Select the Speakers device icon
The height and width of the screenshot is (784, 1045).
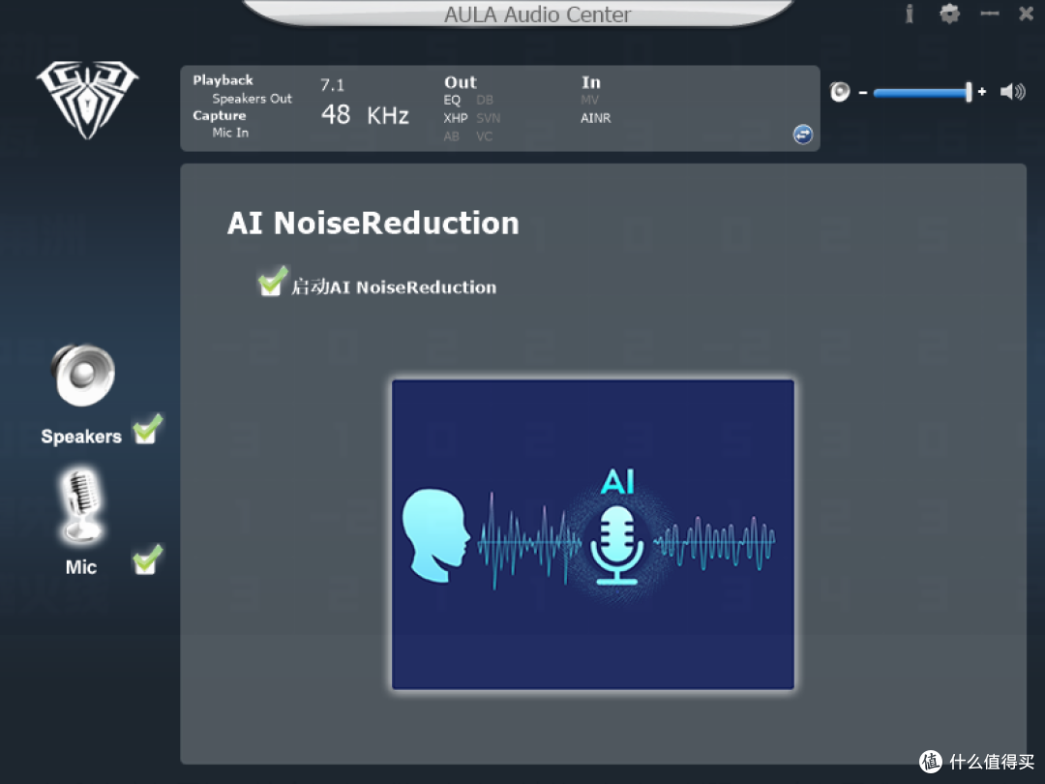(x=83, y=375)
